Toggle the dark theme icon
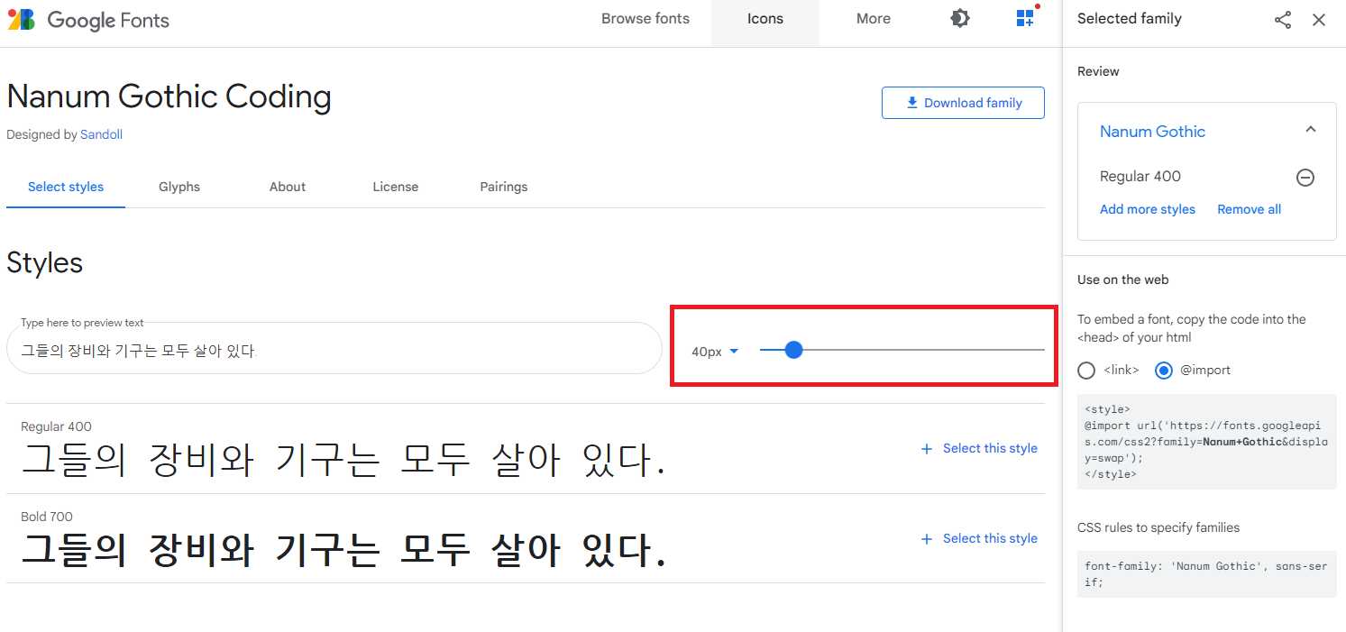Image resolution: width=1346 pixels, height=632 pixels. coord(960,18)
